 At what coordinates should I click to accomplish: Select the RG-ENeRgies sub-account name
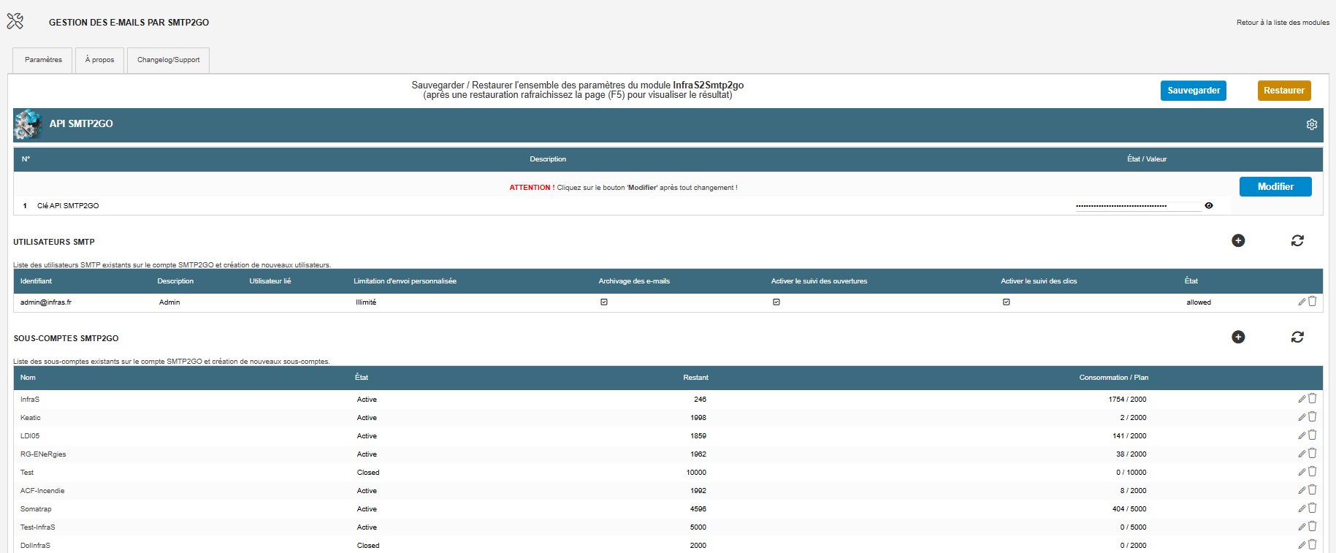[43, 454]
